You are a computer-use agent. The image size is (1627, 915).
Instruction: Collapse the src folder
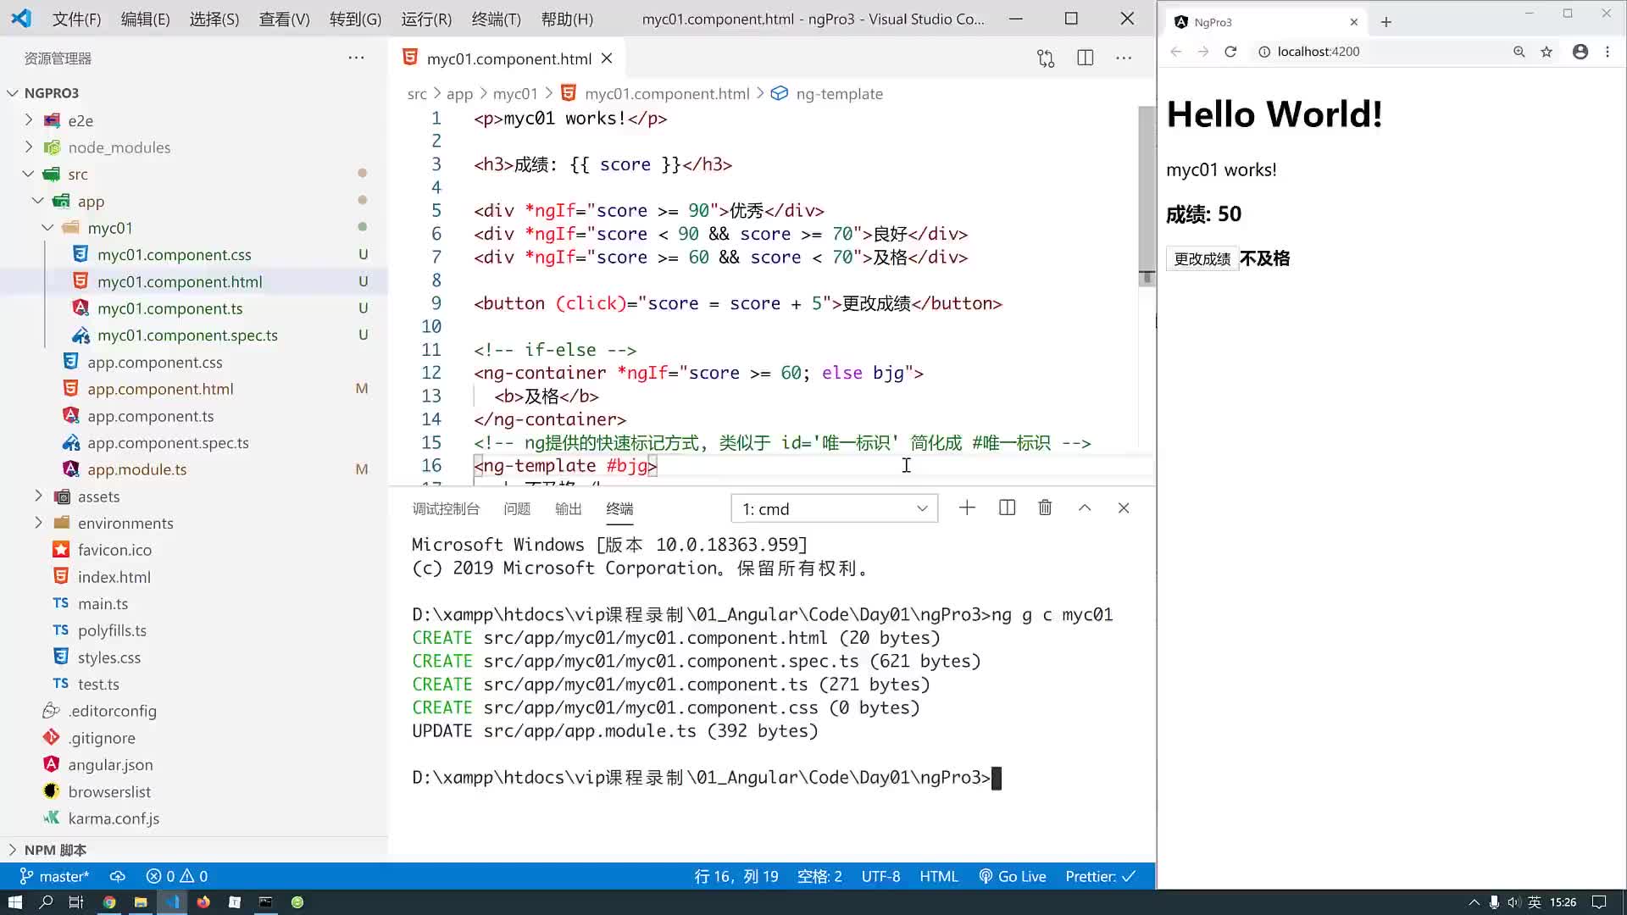[29, 174]
